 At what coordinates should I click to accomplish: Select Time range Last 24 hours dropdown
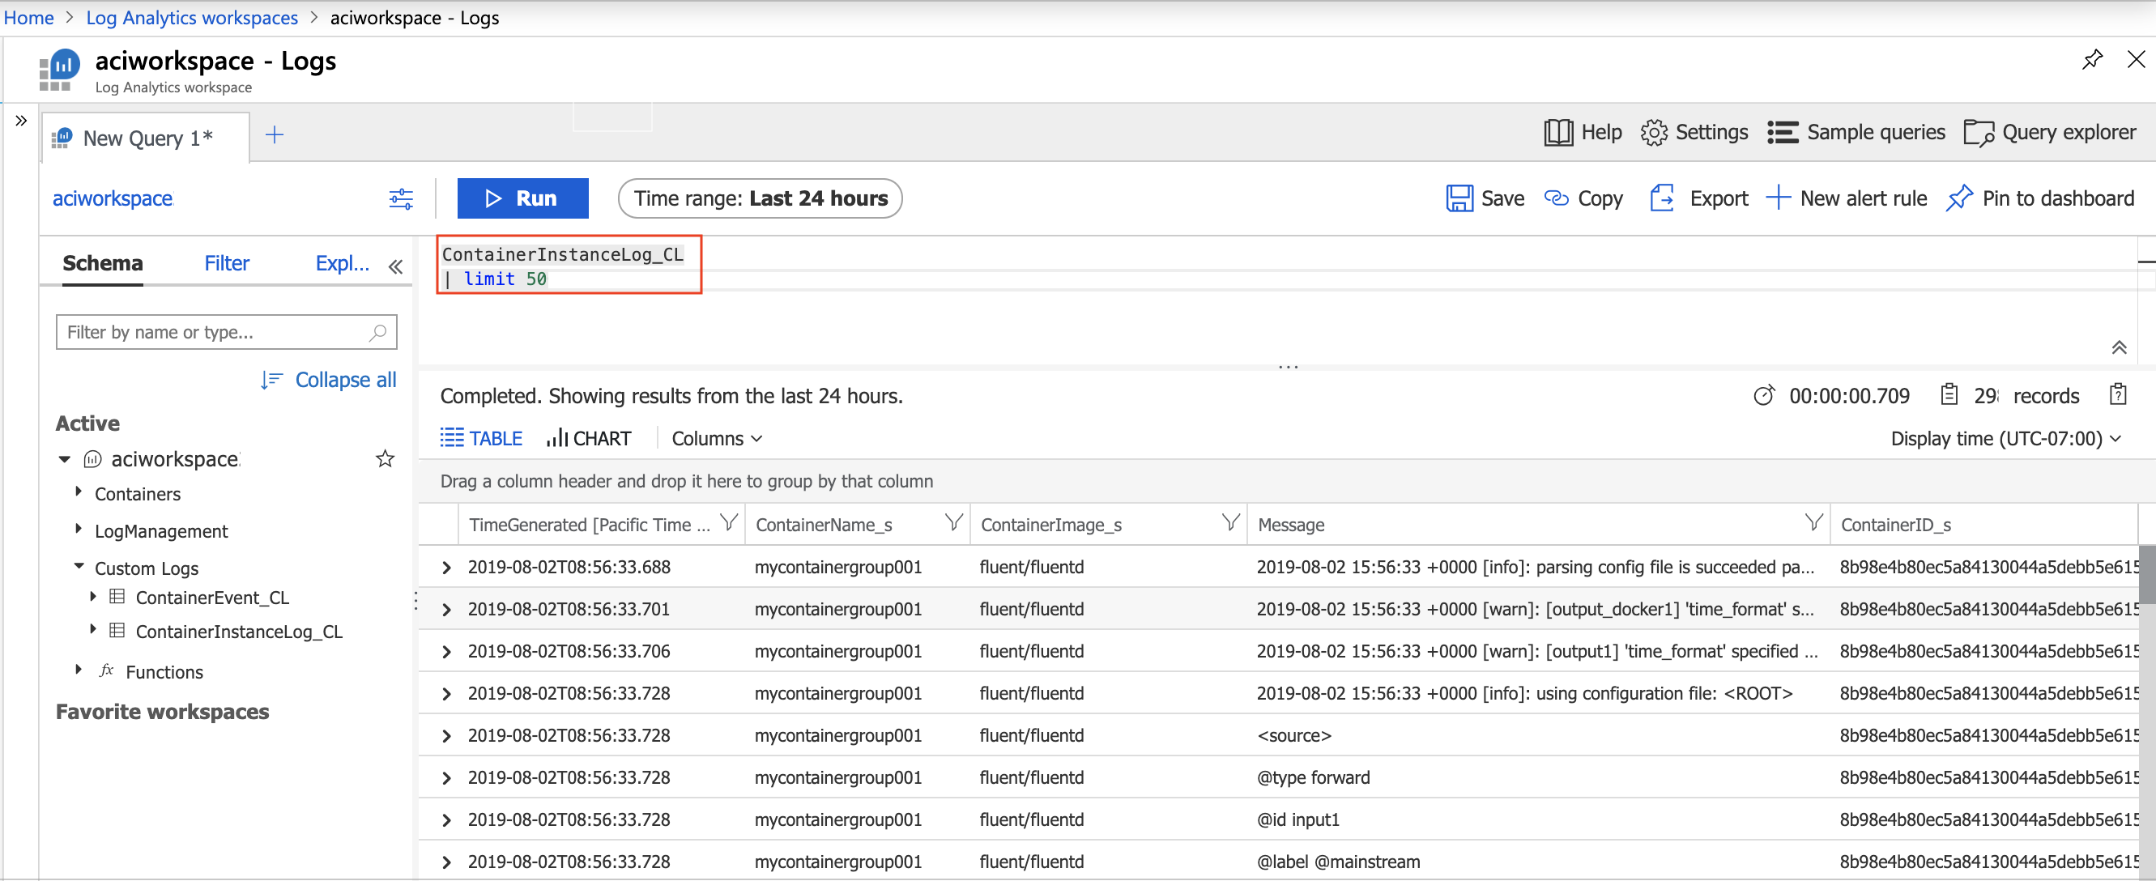[759, 198]
